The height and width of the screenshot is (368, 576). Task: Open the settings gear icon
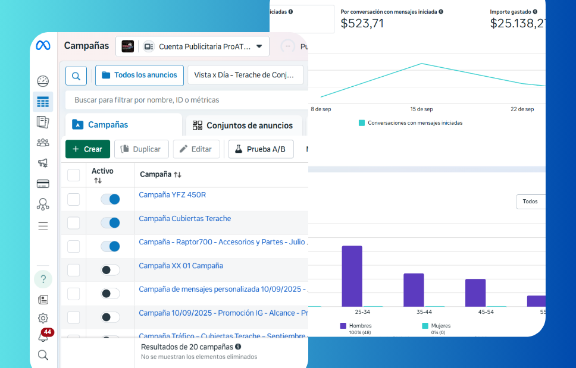(43, 318)
